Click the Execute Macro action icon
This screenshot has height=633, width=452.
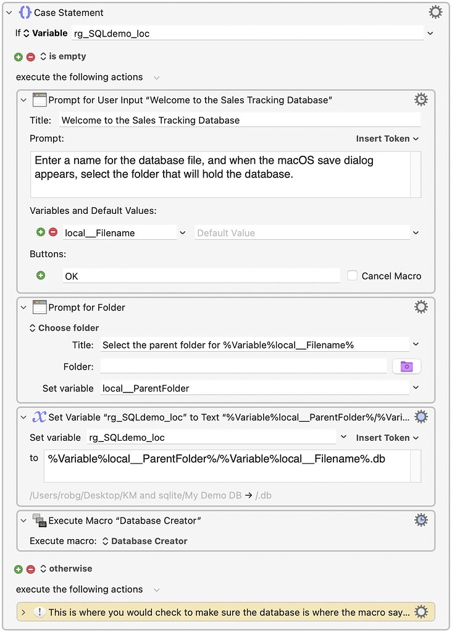point(39,520)
